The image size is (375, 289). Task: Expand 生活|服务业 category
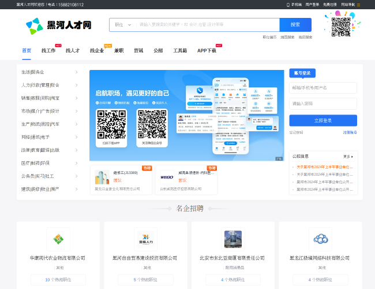pos(50,72)
